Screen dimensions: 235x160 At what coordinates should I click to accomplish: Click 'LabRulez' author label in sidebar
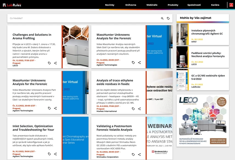(x=196, y=87)
